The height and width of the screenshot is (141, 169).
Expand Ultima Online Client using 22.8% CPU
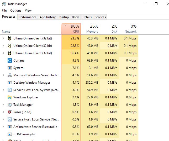click(3, 46)
